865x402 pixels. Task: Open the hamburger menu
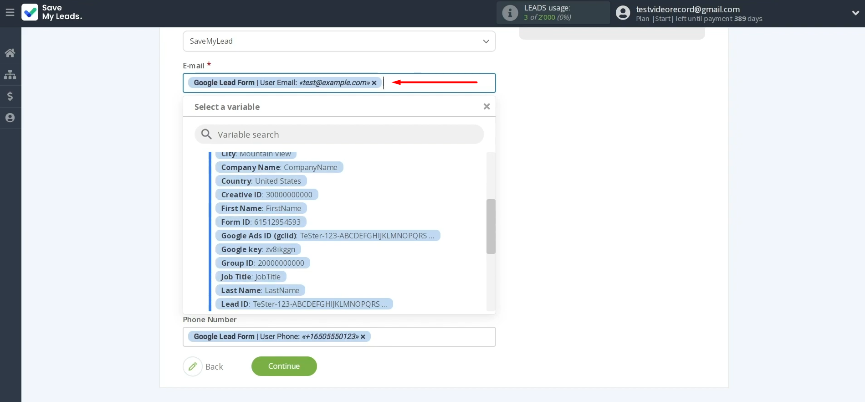point(10,13)
